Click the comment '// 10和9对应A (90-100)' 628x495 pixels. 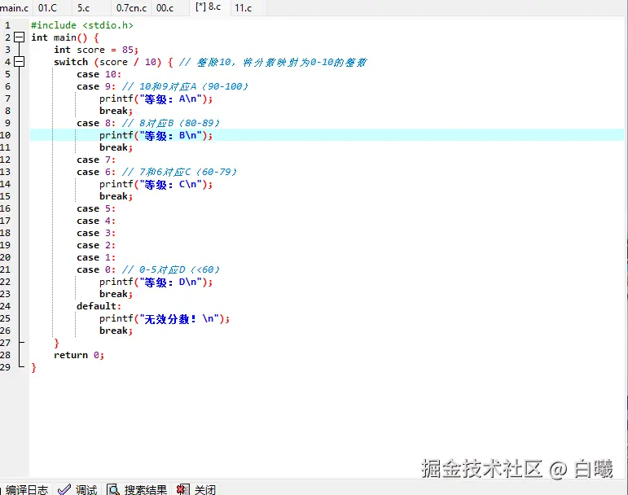pos(185,86)
